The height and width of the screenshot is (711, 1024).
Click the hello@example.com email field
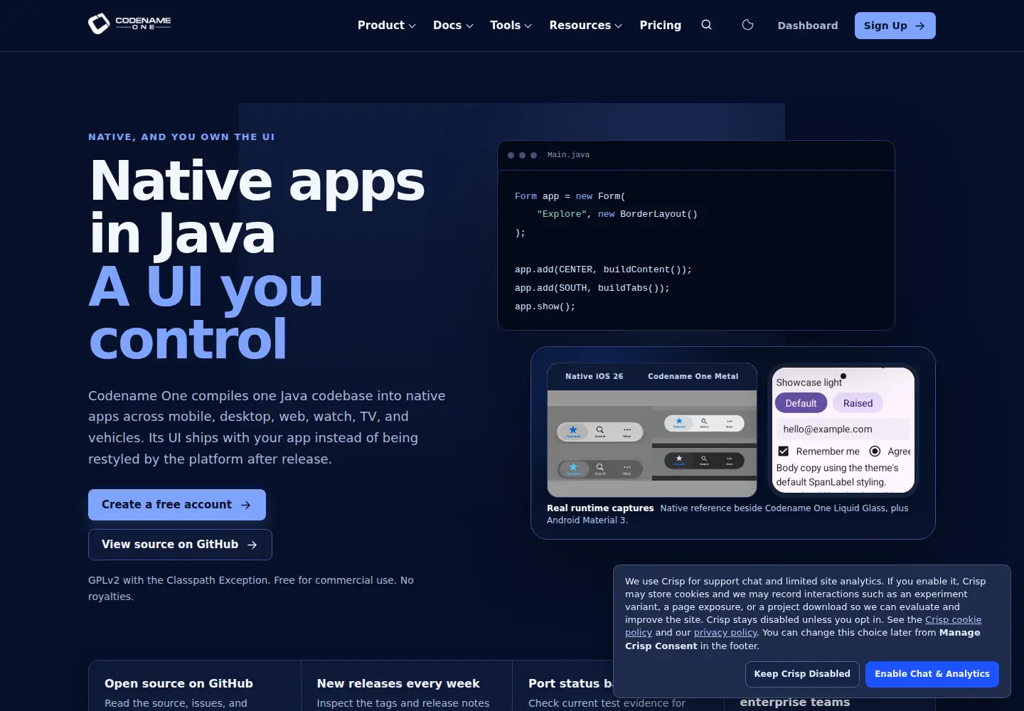pos(843,429)
